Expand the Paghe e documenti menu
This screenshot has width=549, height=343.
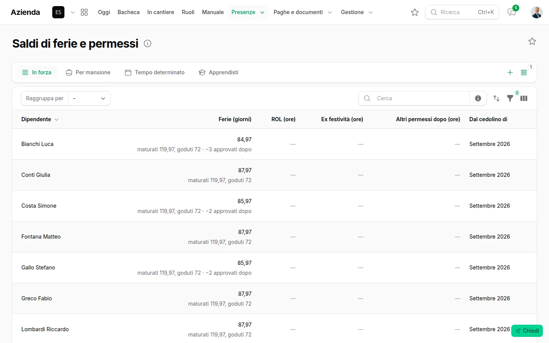[303, 12]
